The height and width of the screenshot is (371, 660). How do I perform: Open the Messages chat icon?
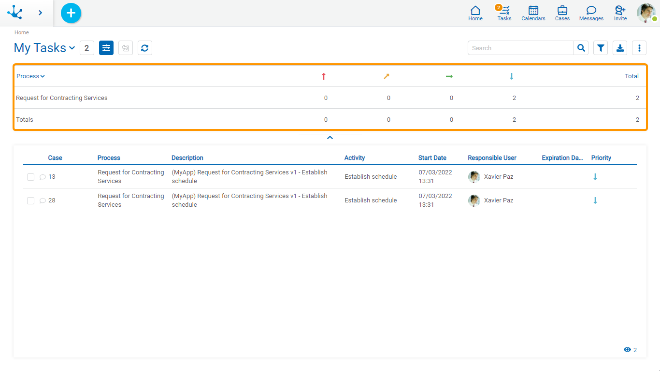pyautogui.click(x=591, y=13)
